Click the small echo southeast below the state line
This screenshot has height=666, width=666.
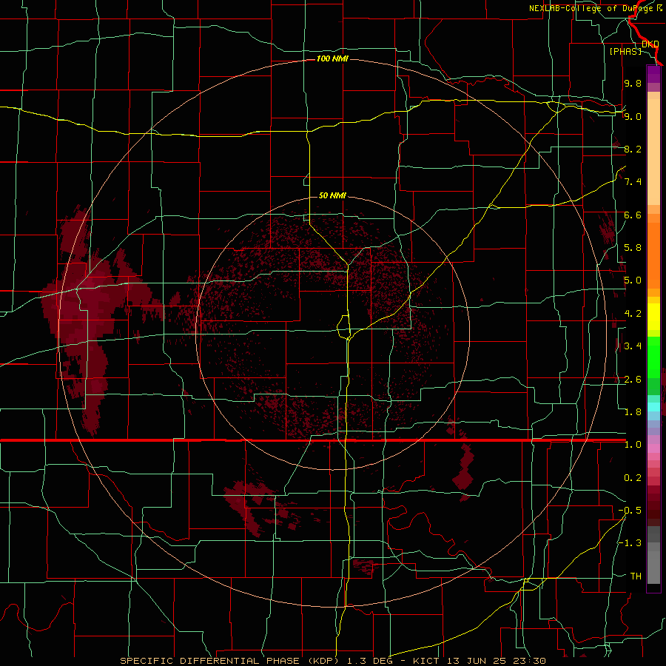pos(463,471)
